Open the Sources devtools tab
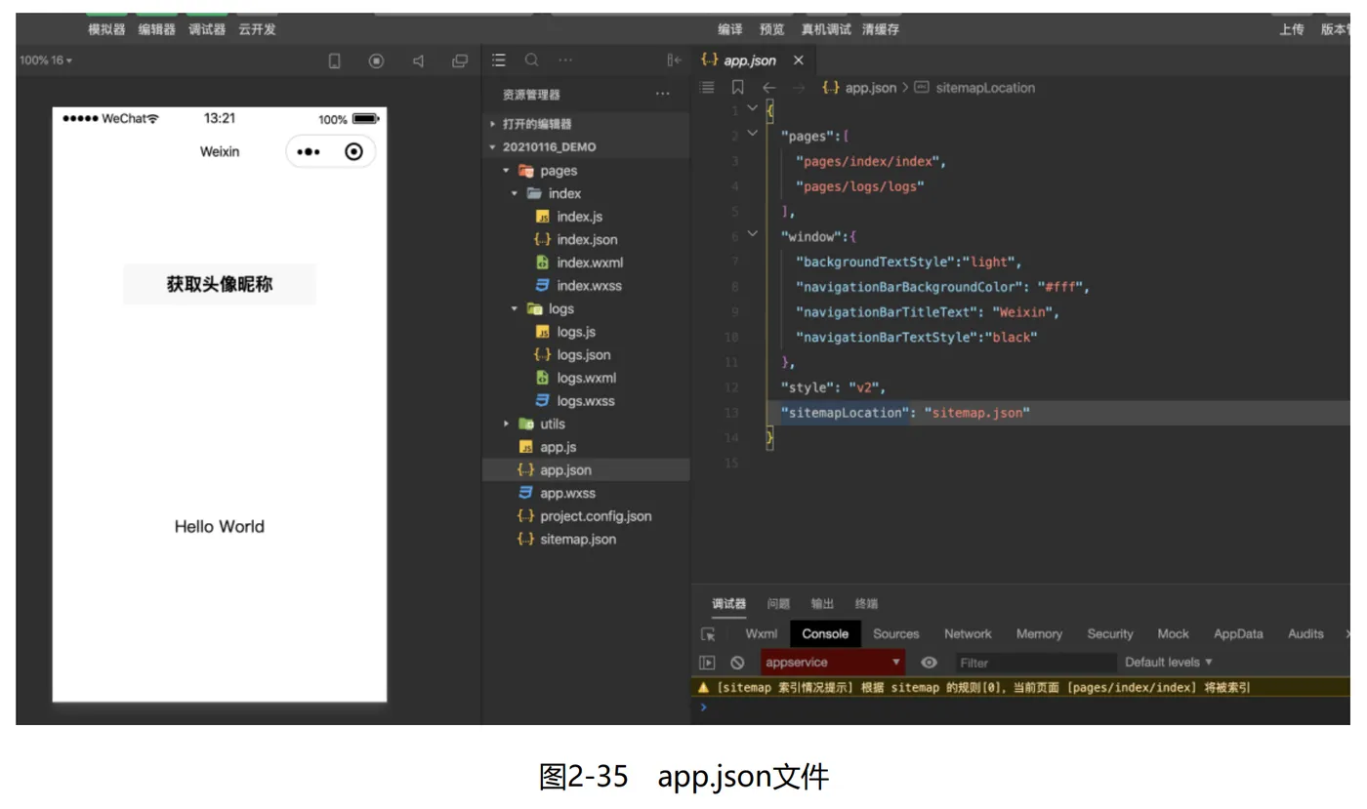1367x809 pixels. coord(896,634)
